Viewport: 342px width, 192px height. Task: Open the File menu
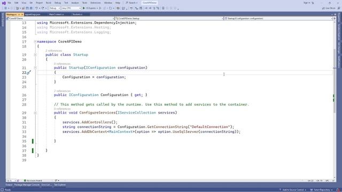click(x=9, y=3)
